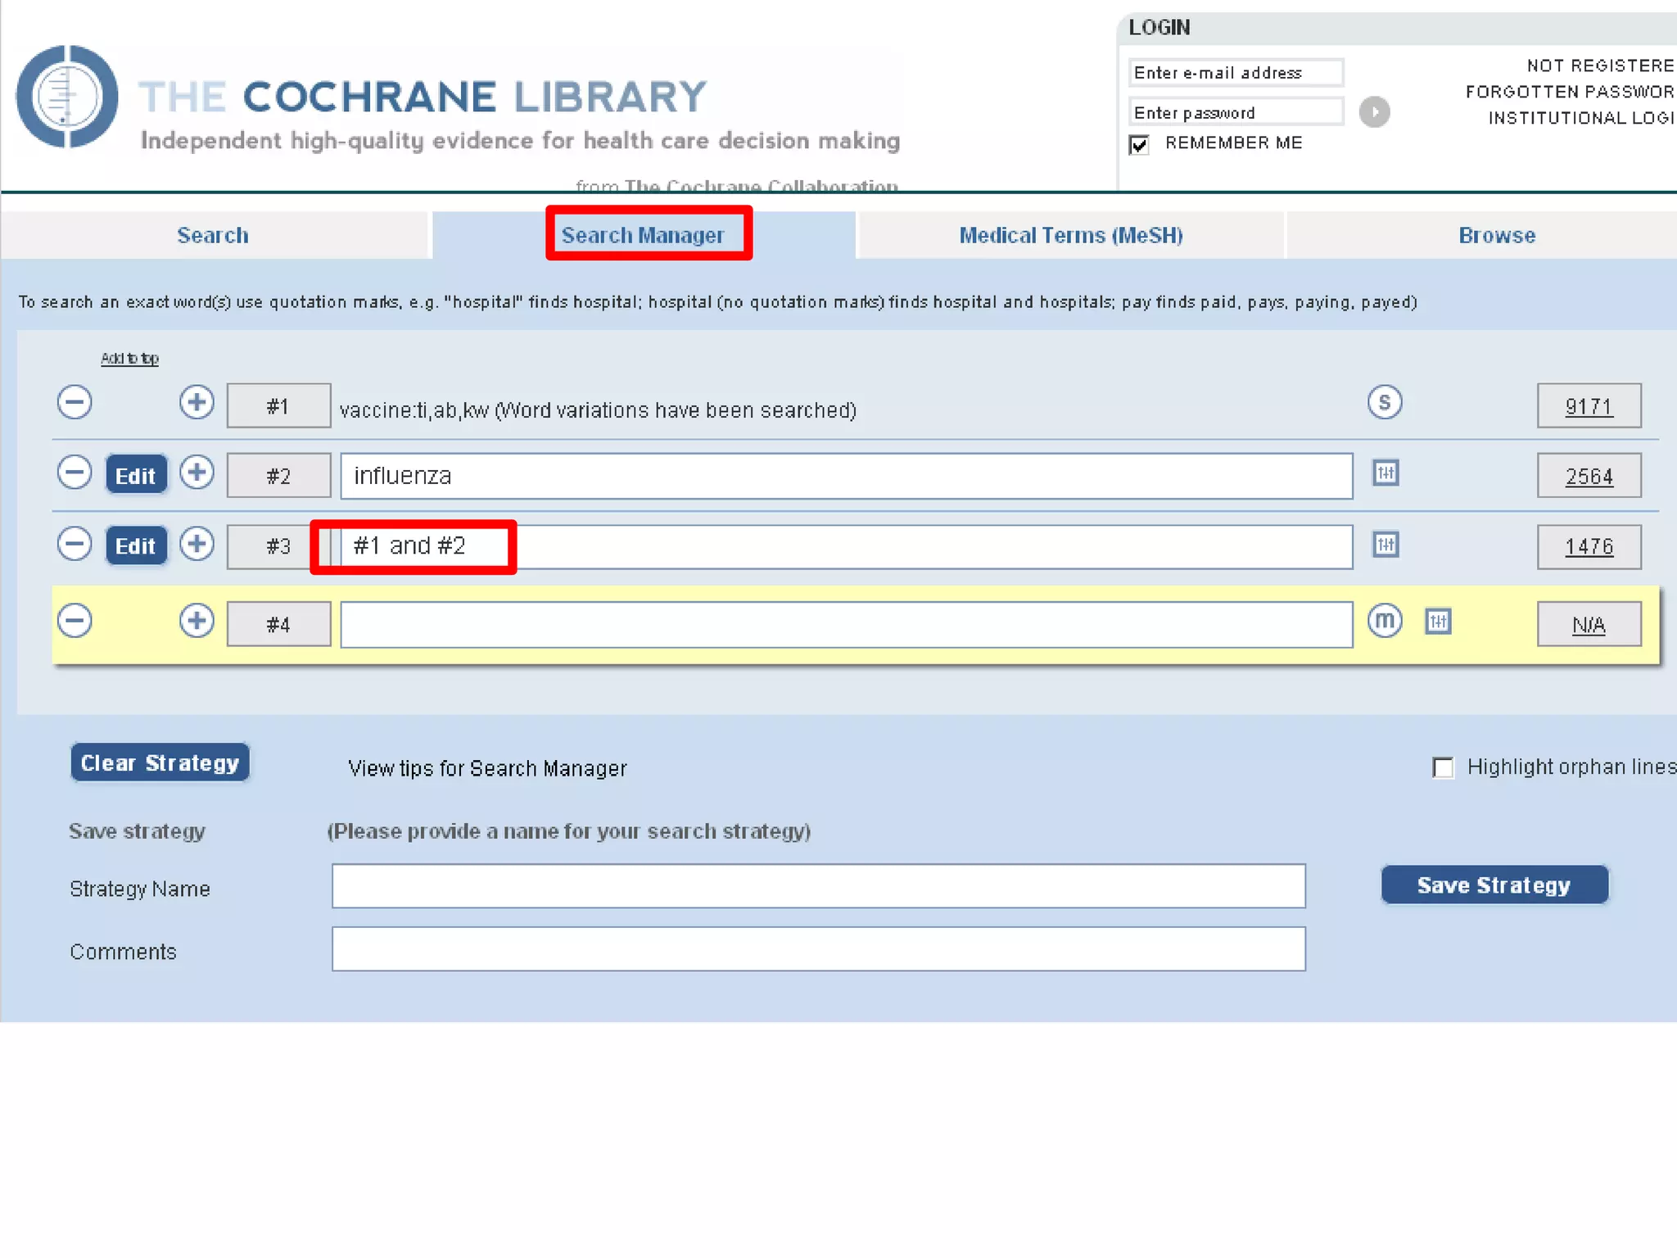This screenshot has height=1258, width=1677.
Task: Click the Save Strategy button
Action: tap(1494, 885)
